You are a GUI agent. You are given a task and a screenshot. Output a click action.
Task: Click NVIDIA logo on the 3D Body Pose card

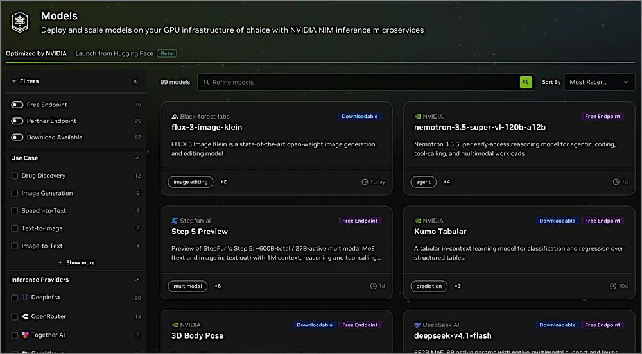pos(175,325)
